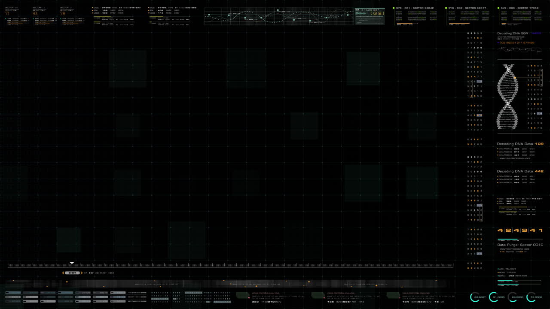This screenshot has height=309, width=550.
Task: Click the green square beside SYS : 001
Action: click(394, 8)
